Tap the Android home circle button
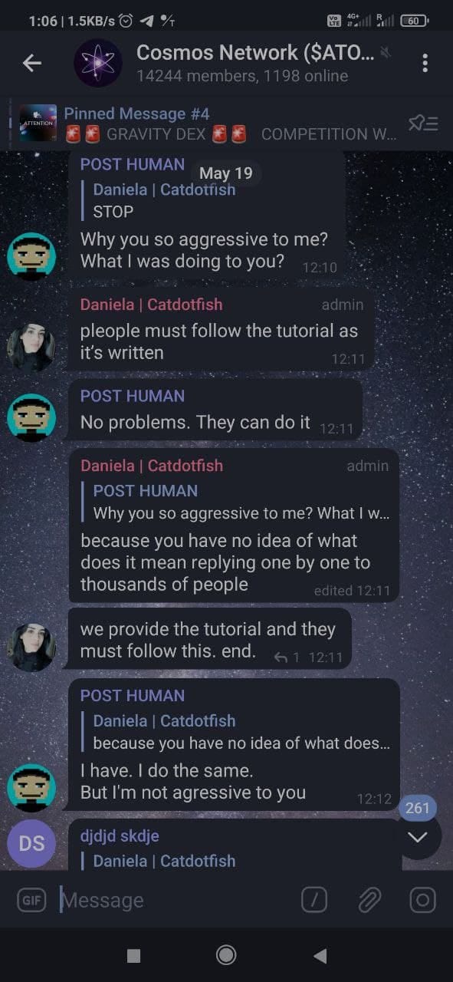Screen dimensions: 453x982 [226, 954]
